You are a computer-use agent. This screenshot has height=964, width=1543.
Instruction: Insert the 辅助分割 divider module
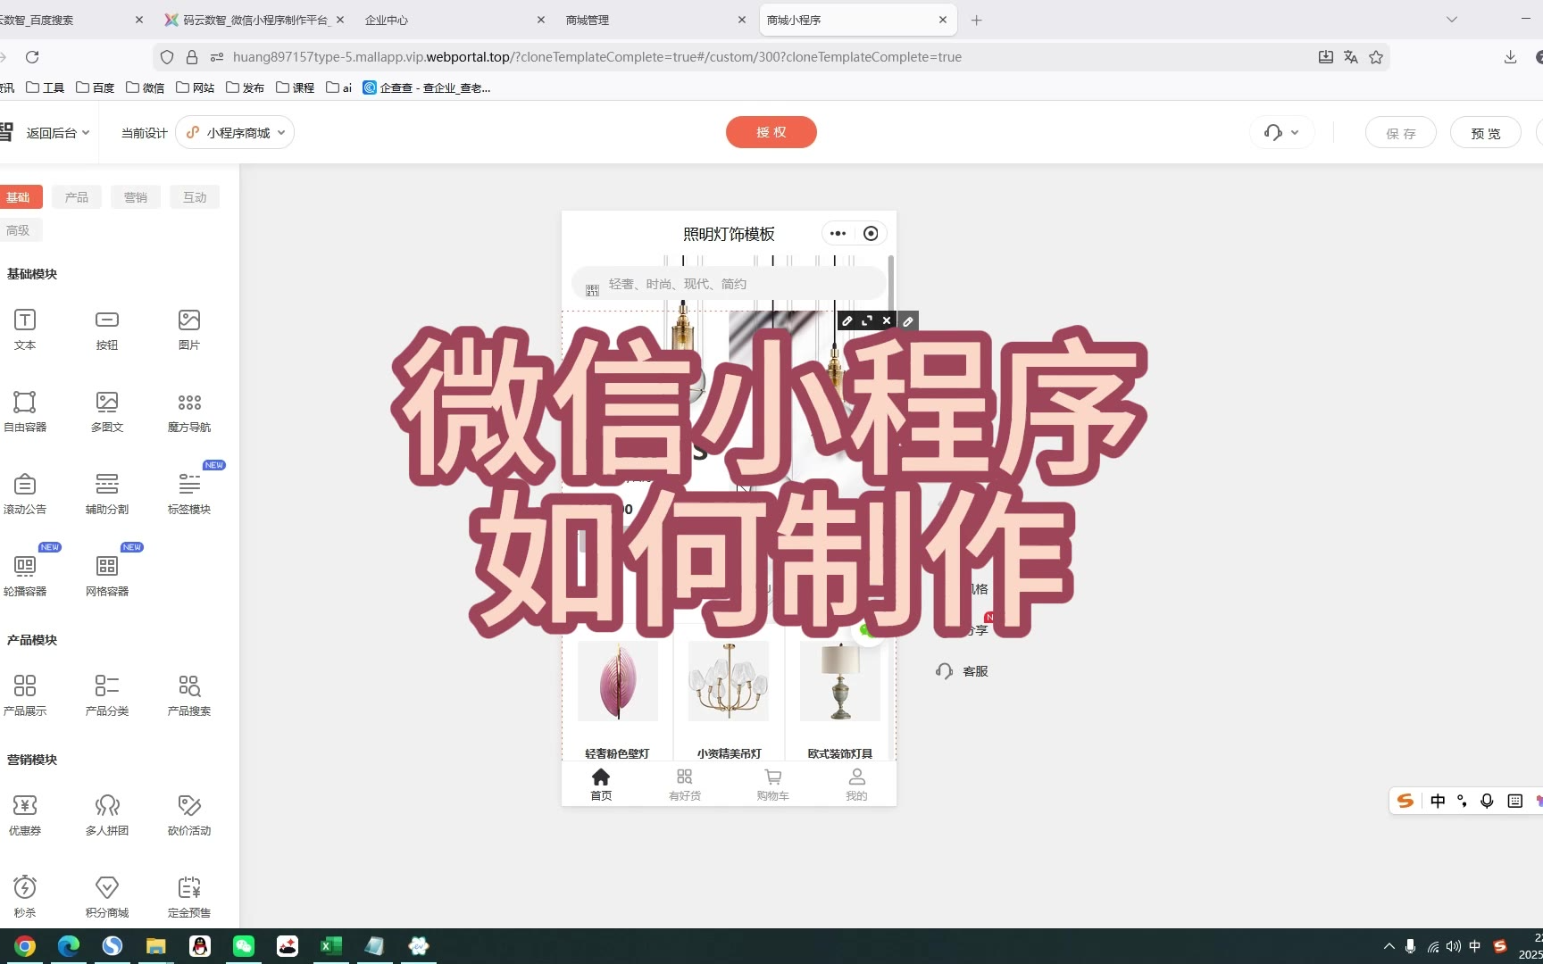tap(107, 493)
